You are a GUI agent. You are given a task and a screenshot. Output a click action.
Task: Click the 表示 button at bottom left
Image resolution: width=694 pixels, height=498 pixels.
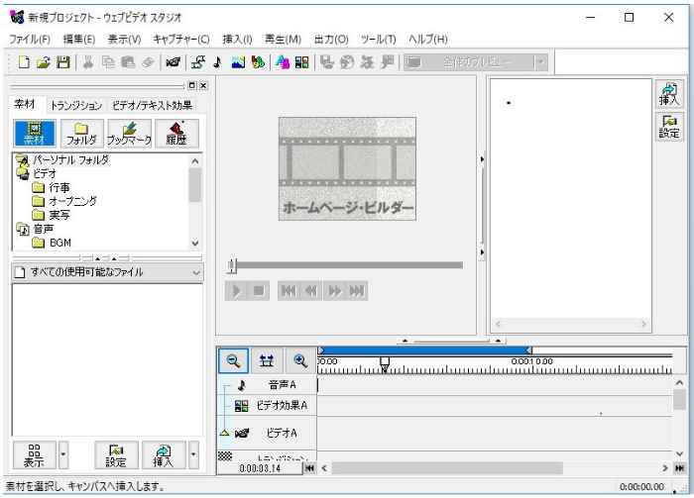pyautogui.click(x=34, y=454)
